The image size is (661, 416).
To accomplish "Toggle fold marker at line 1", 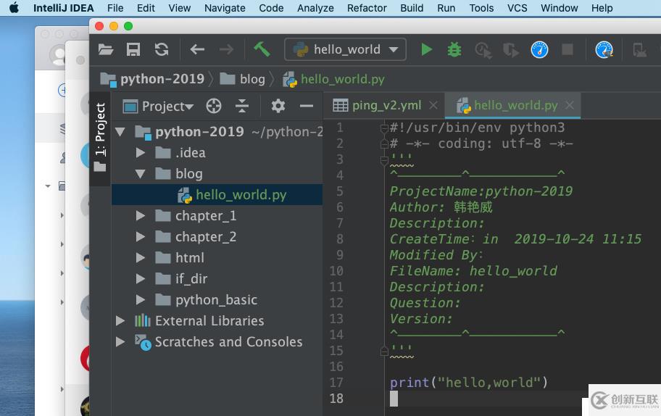I will click(x=384, y=128).
